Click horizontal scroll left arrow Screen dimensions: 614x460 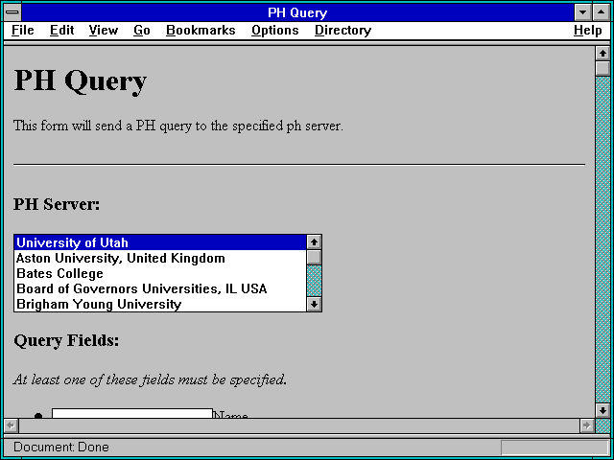point(12,425)
